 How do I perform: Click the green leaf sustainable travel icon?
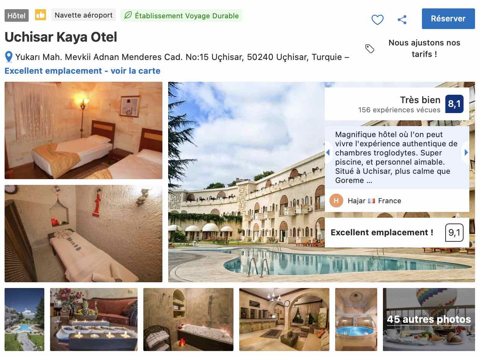coord(128,16)
